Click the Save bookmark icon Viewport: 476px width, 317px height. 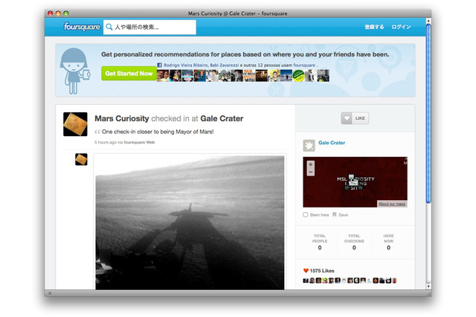point(334,214)
